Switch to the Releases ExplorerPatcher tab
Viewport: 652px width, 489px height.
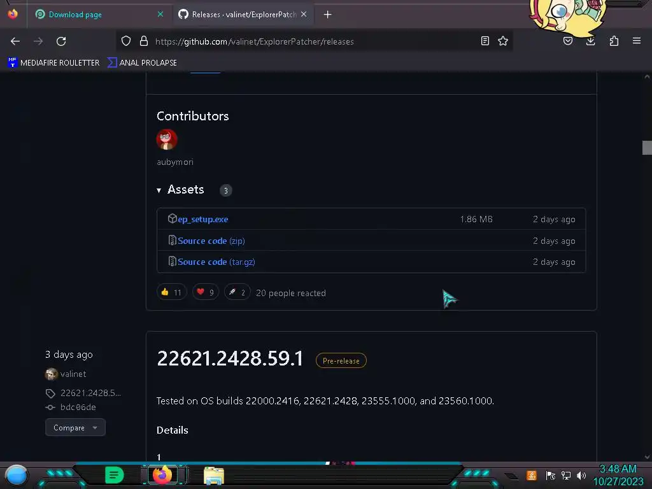[243, 15]
